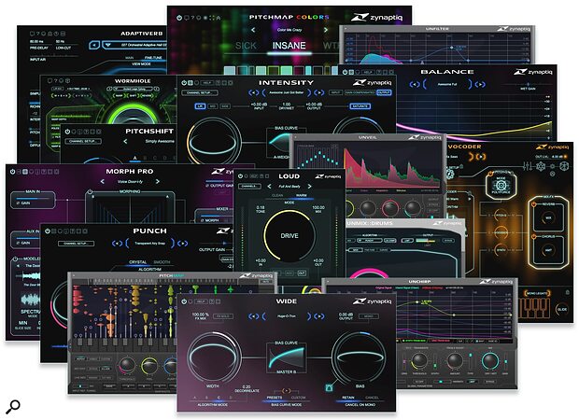Click the zynaptiq logo in Wide window
This screenshot has height=420, width=579.
373,301
